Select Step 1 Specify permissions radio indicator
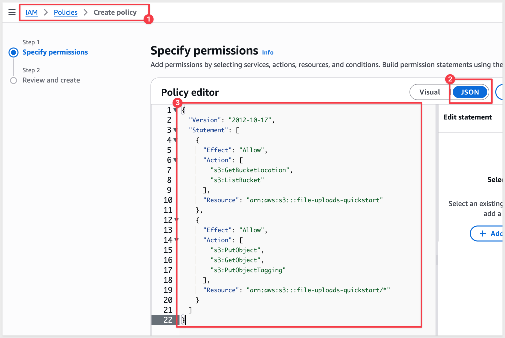The width and height of the screenshot is (505, 338). point(13,52)
